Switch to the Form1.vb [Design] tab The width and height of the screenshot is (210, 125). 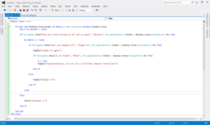click(x=29, y=15)
